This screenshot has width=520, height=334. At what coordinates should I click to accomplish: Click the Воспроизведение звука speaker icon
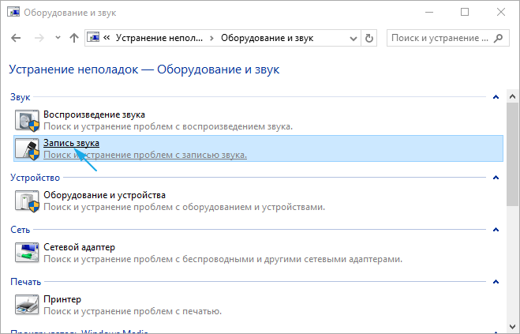[x=27, y=120]
